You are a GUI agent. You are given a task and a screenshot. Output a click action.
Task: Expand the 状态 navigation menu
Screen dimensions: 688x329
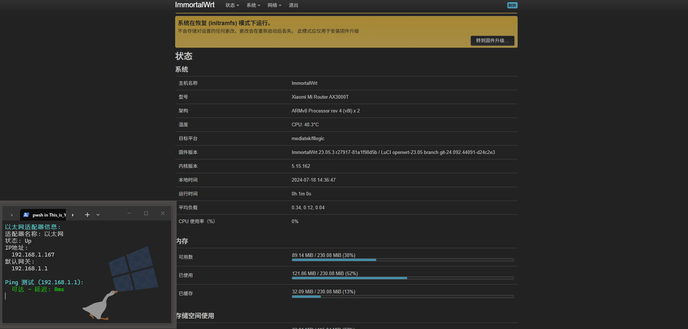[232, 5]
